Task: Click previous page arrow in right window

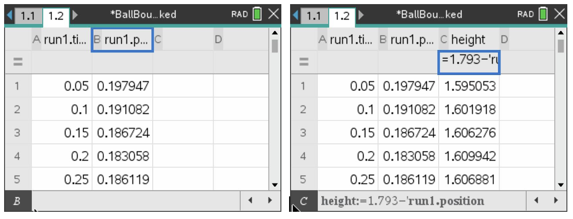Action: point(296,15)
